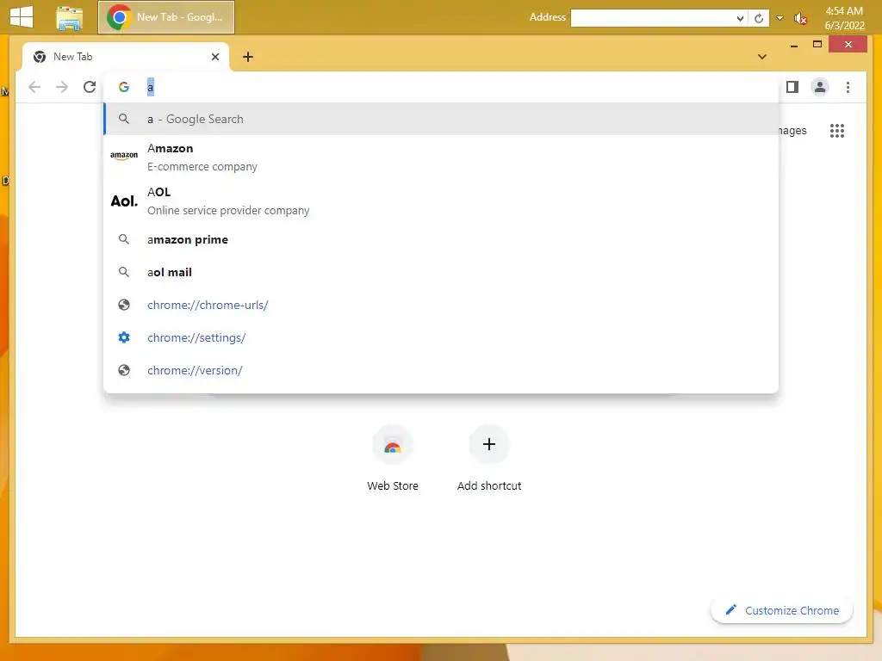Click the taskbar Address input field
Image resolution: width=882 pixels, height=661 pixels.
click(652, 18)
